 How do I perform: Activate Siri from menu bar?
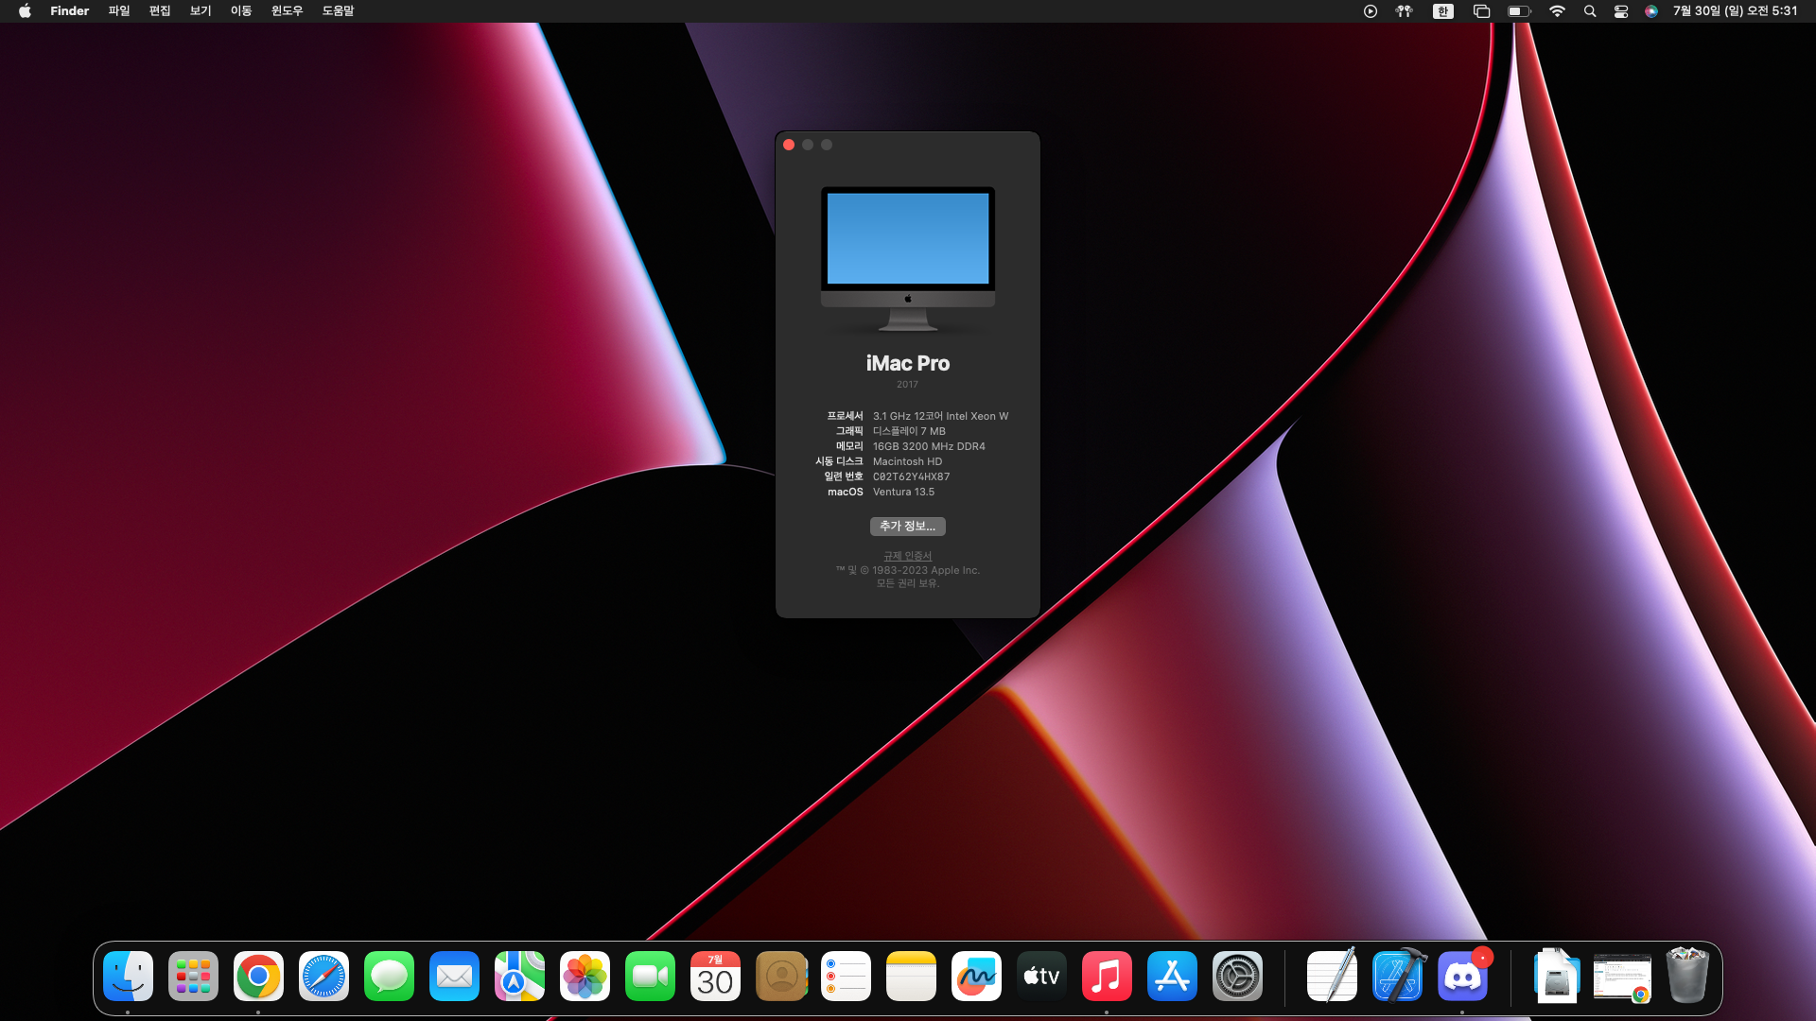(1651, 11)
